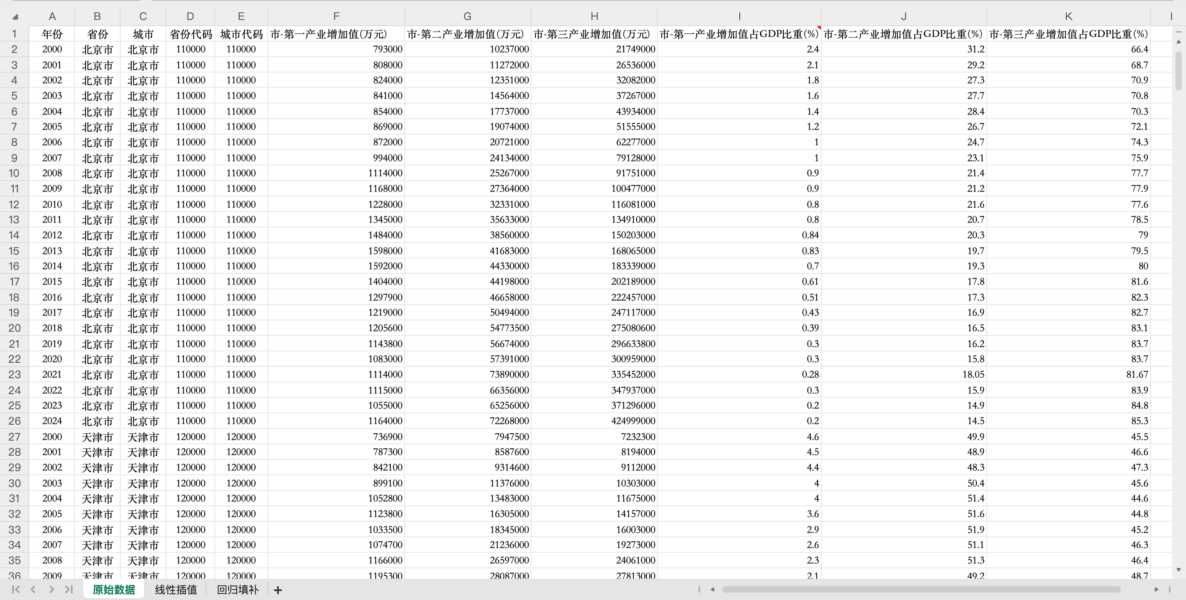Image resolution: width=1186 pixels, height=600 pixels.
Task: Go to the previous sheet tab
Action: 33,589
